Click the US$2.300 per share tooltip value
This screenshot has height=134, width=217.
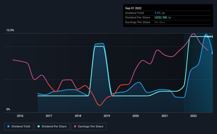(x=161, y=18)
